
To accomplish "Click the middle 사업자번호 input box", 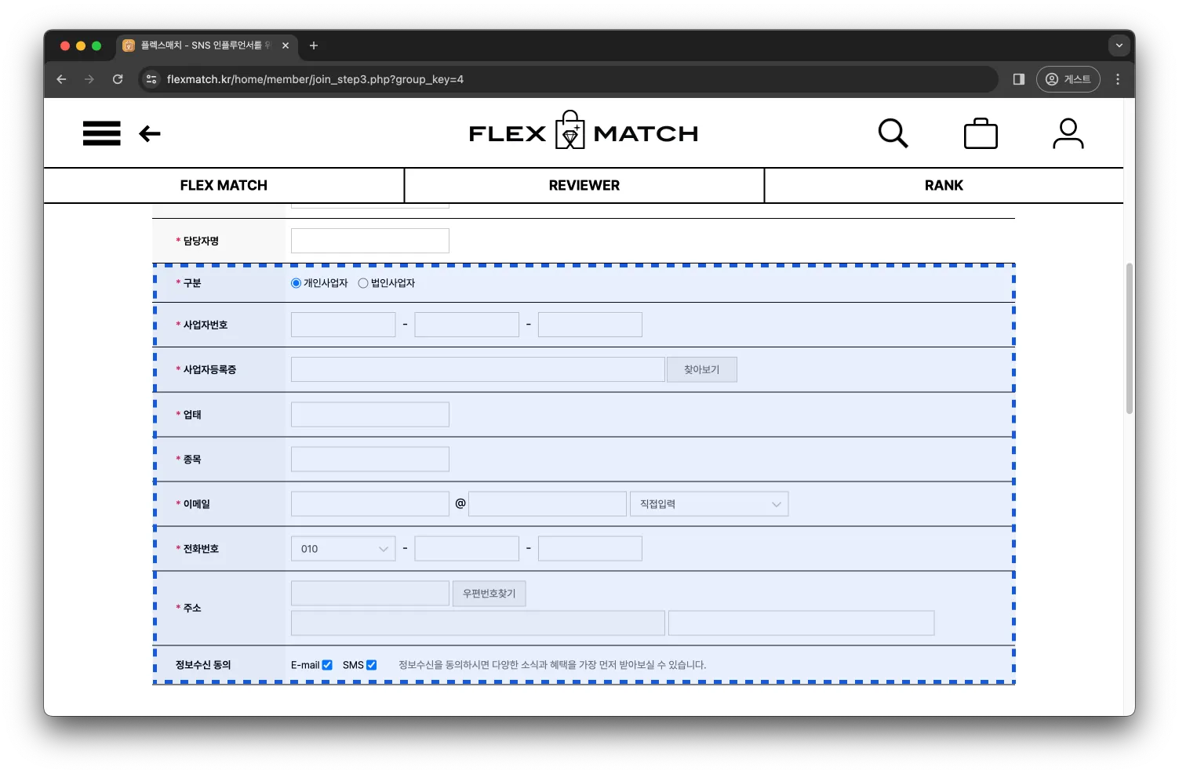I will coord(467,325).
